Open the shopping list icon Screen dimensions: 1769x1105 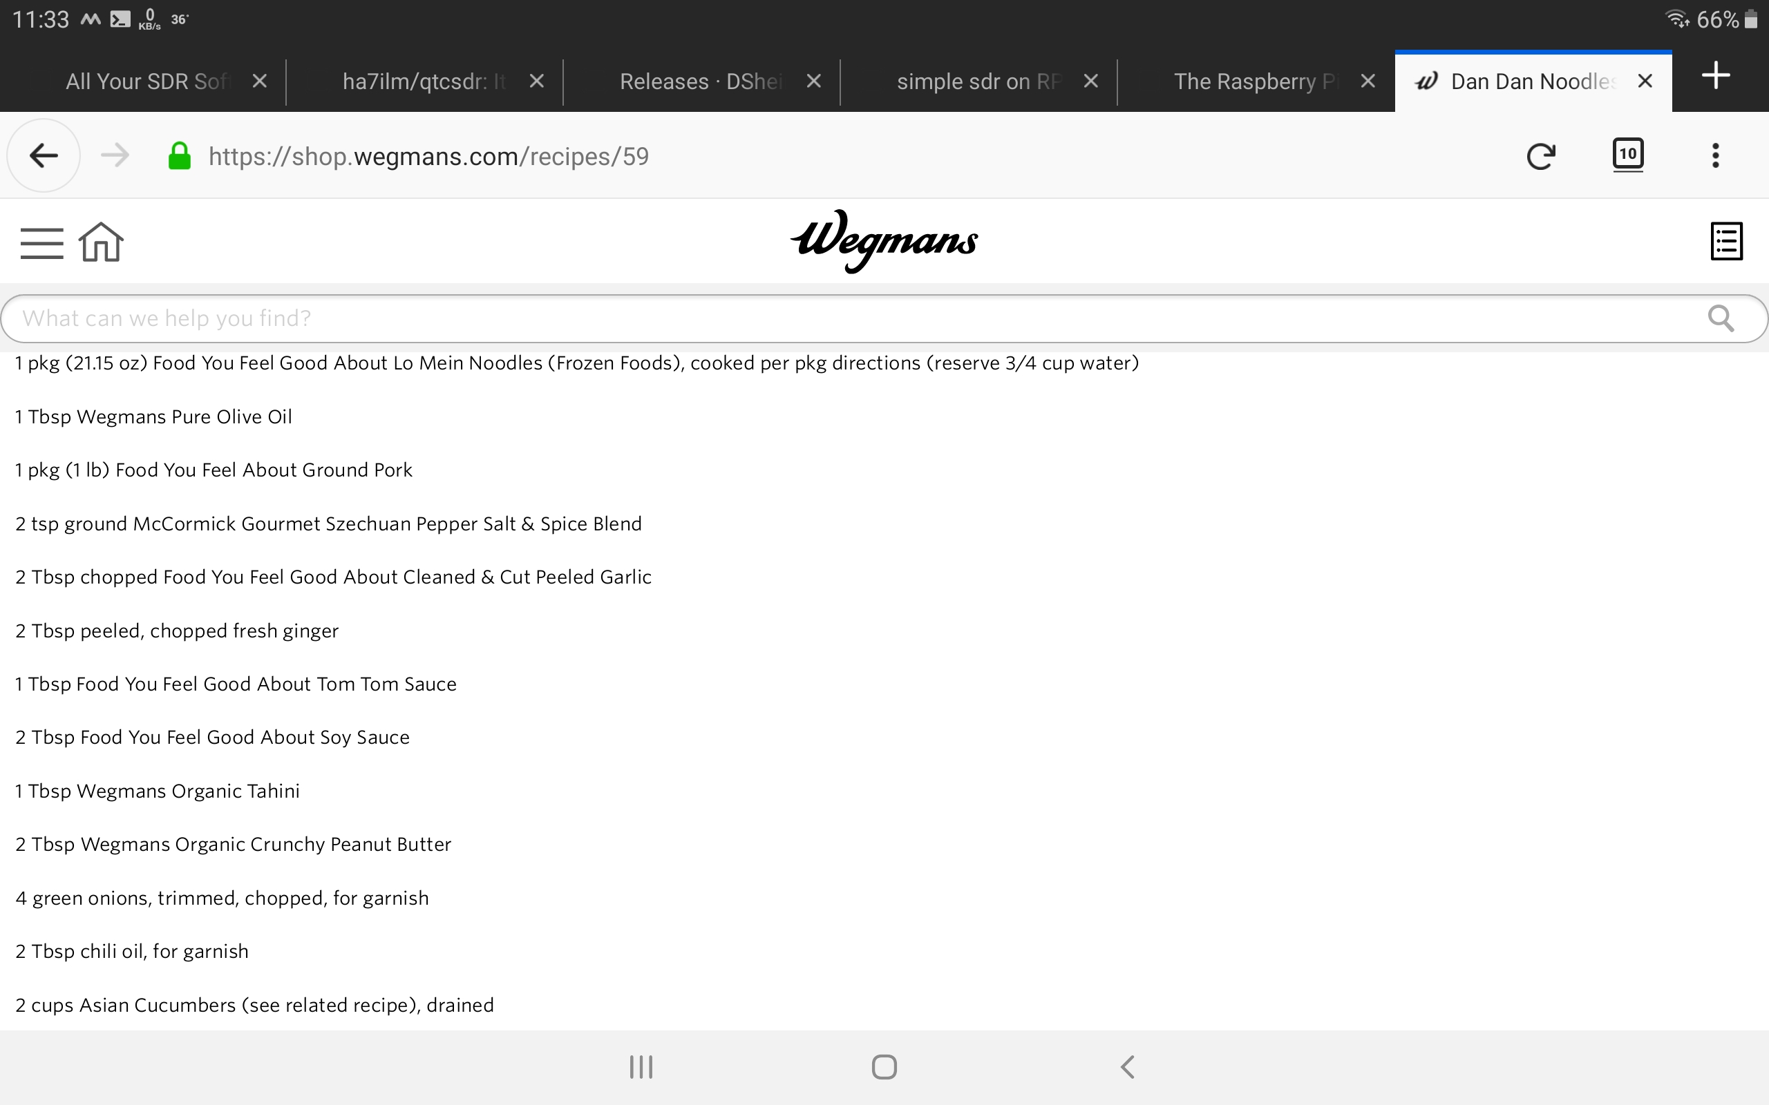(x=1727, y=241)
